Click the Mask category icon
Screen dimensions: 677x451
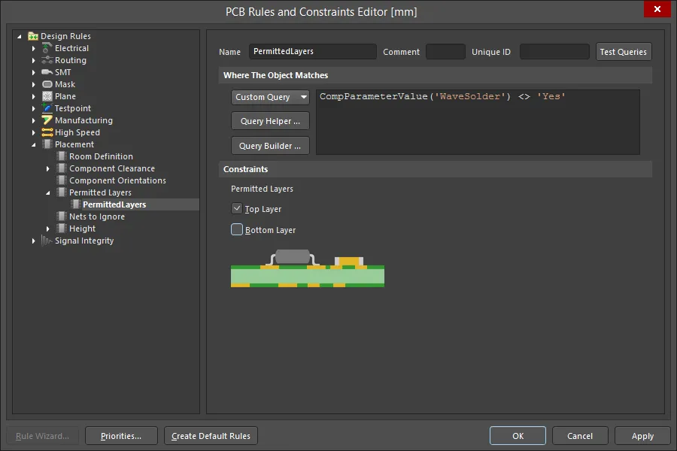point(47,84)
